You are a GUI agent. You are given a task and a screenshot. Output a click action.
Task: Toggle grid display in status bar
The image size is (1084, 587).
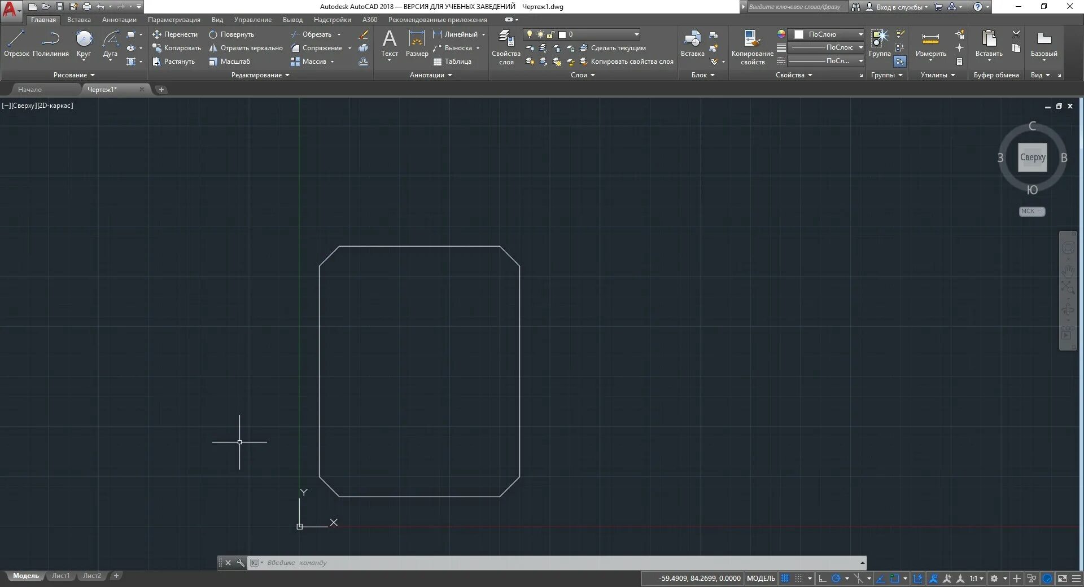(785, 579)
